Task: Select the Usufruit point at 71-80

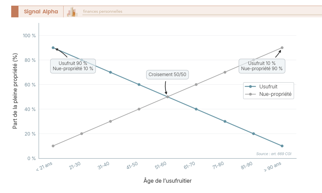Action: [225, 121]
